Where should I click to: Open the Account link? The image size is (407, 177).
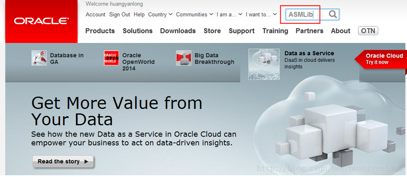[96, 14]
